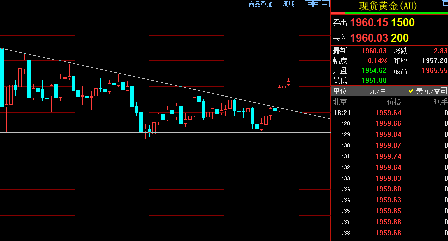
Task: Click the 最低 value 1951.80
Action: [373, 80]
